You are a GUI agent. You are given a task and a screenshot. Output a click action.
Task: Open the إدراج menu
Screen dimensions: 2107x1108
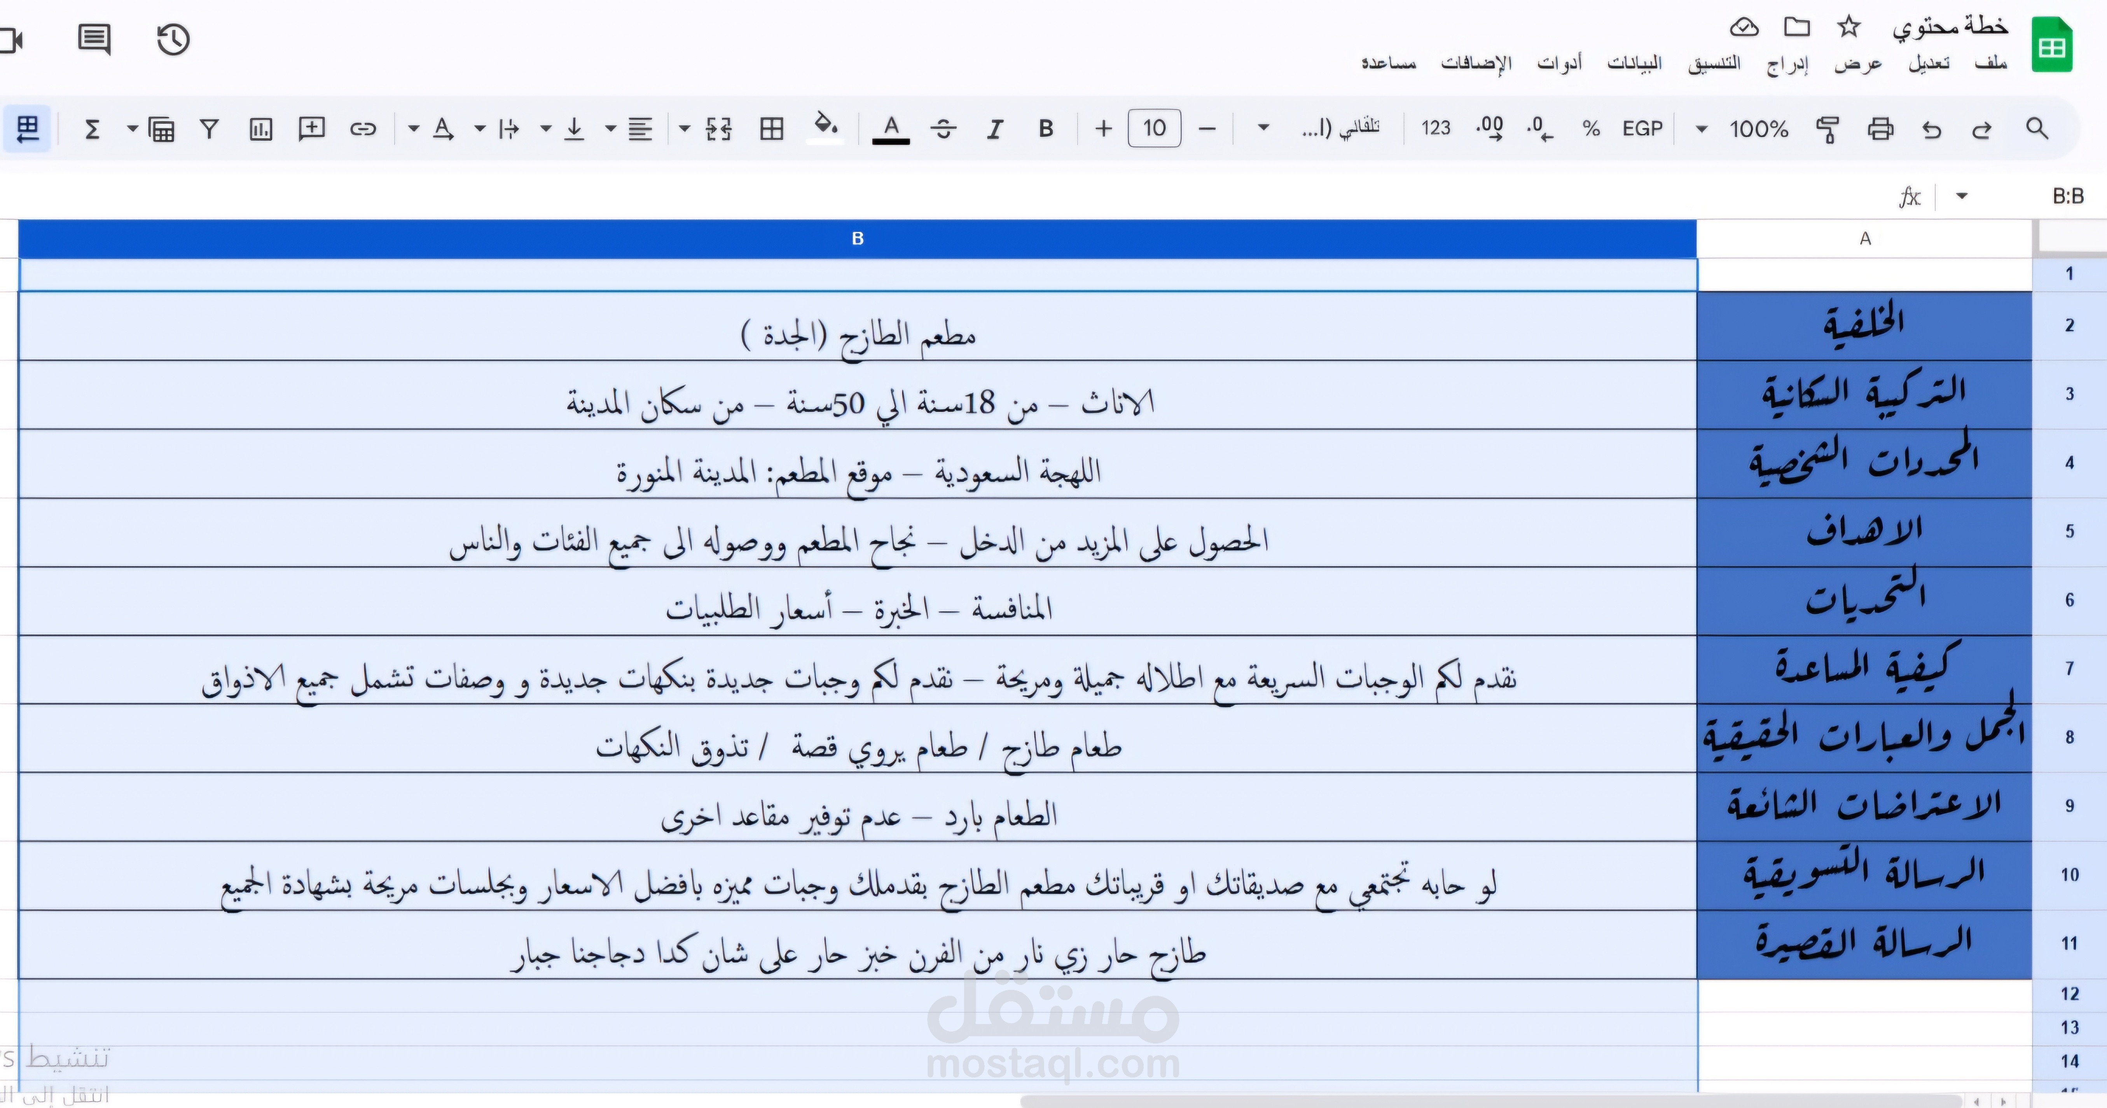click(x=1787, y=64)
